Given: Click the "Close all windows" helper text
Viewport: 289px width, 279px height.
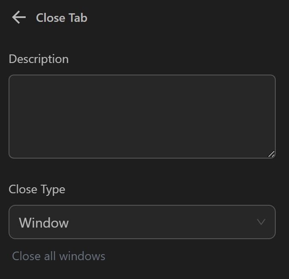Looking at the screenshot, I should click(x=59, y=256).
